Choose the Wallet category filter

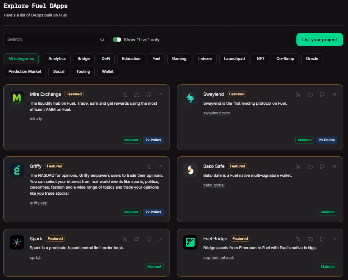point(108,72)
